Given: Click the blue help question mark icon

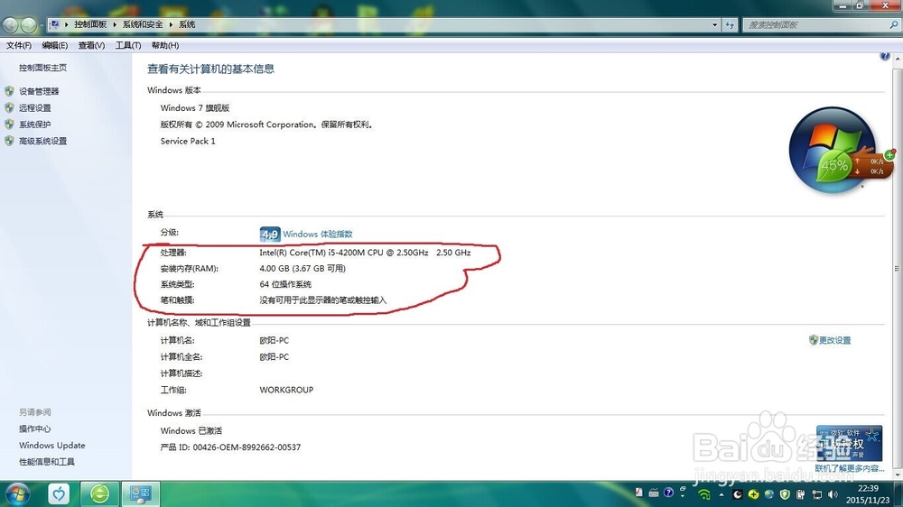Looking at the screenshot, I should 885,56.
